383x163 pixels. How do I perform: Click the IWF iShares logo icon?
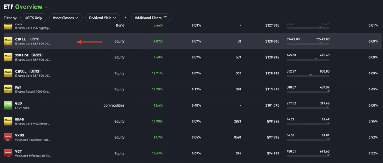click(8, 89)
